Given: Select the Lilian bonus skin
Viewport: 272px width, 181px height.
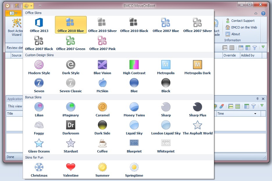Looking at the screenshot, I should 39,109.
